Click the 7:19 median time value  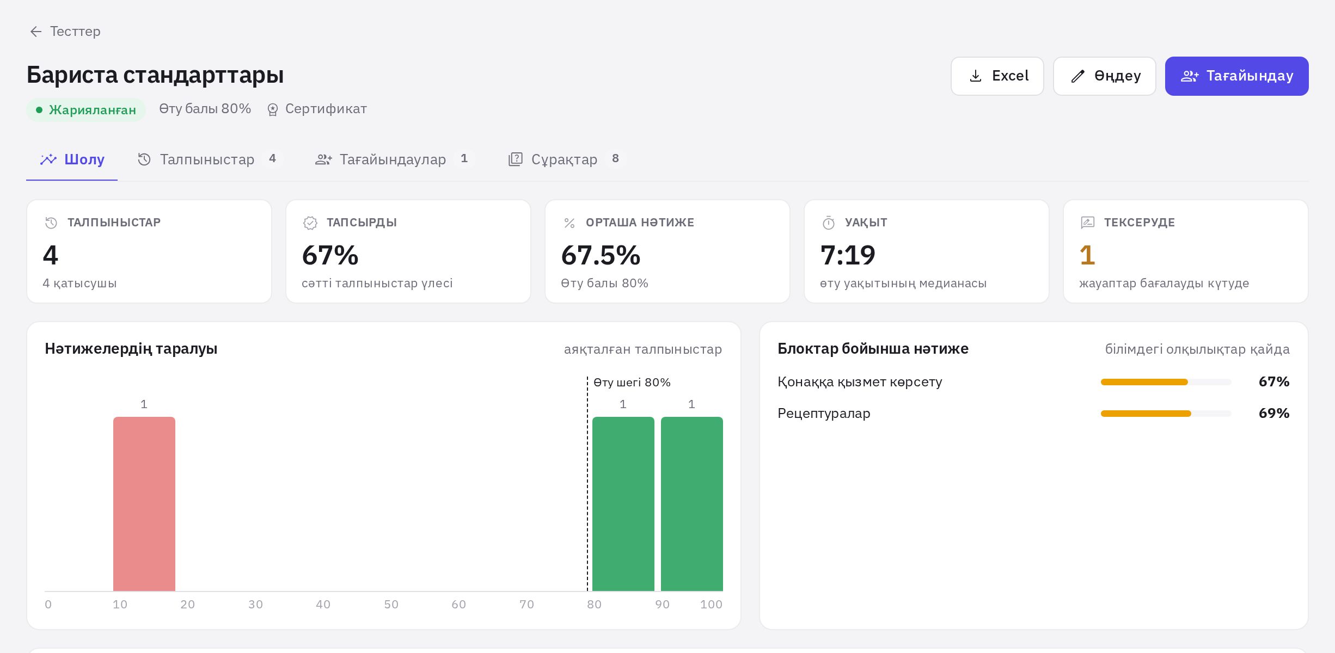pos(848,255)
